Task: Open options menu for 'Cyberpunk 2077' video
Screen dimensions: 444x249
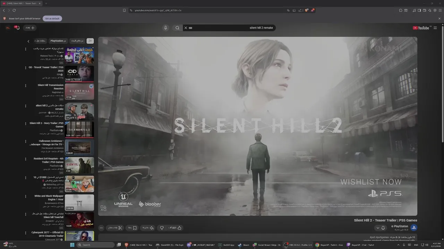Action: (x=25, y=233)
